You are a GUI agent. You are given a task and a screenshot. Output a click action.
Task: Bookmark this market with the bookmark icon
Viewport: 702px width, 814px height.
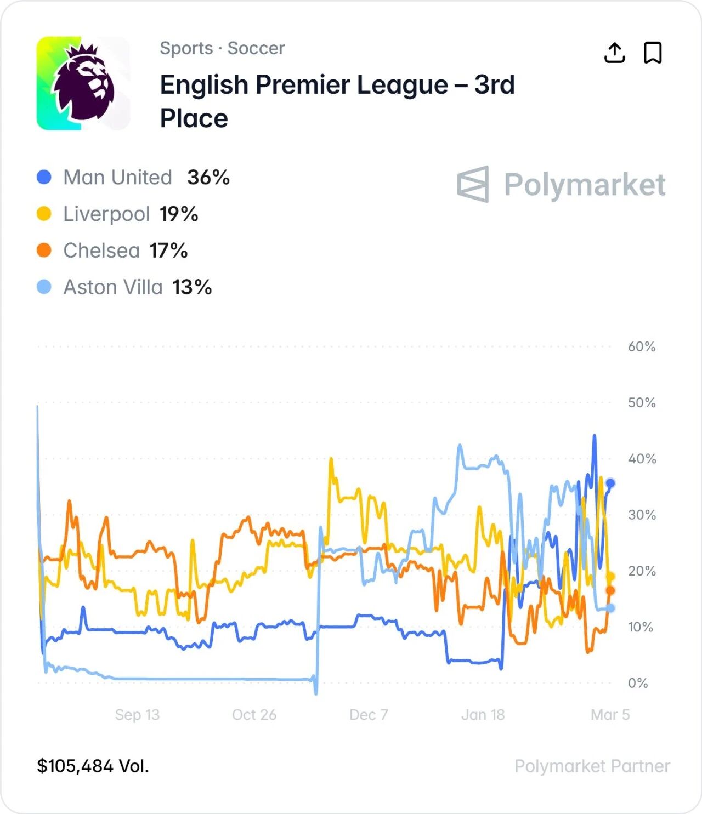click(653, 53)
